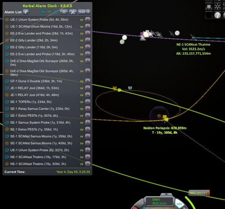This screenshot has width=225, height=209.
Task: Delete DrE-2 Dres MagSat 265d, 4h alarm
Action: pos(88,71)
